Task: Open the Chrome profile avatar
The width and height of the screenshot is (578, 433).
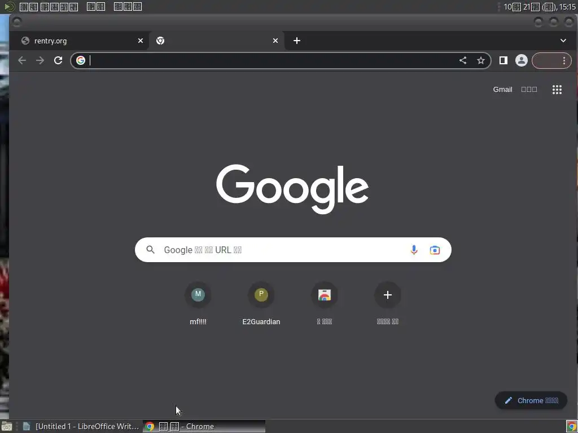Action: (x=521, y=60)
